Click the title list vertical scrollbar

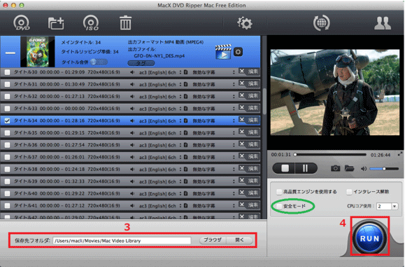point(264,102)
